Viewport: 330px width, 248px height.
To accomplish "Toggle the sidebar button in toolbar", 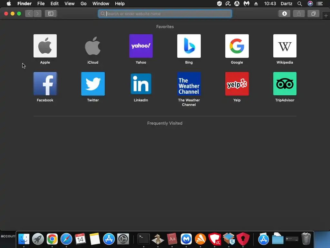I will (x=51, y=14).
